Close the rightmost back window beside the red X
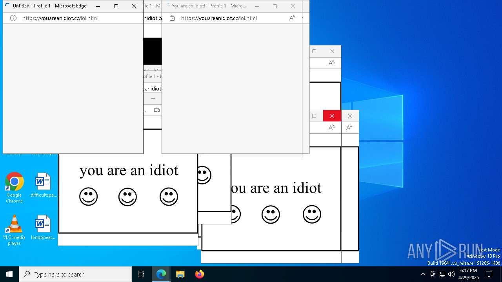This screenshot has height=282, width=502. (x=350, y=116)
